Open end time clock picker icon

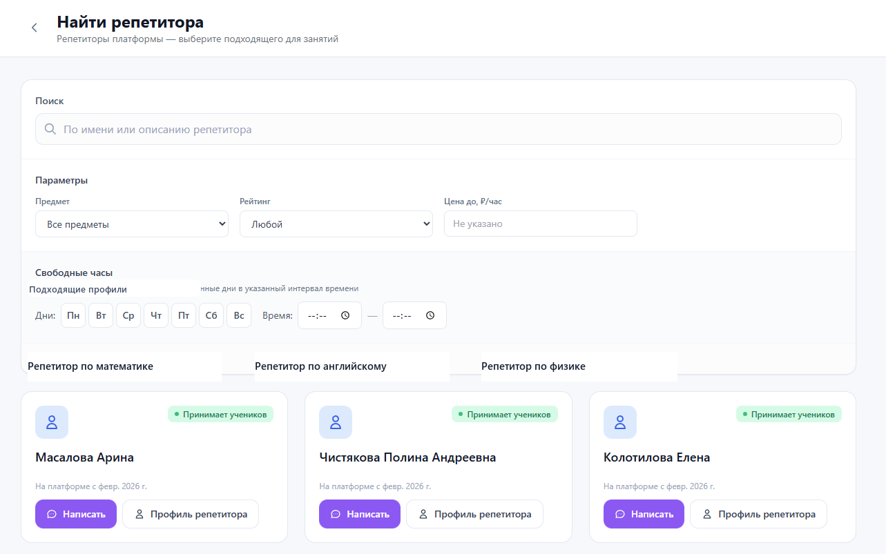tap(430, 315)
